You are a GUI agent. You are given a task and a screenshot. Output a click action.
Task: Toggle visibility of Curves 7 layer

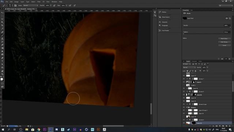click(x=184, y=79)
